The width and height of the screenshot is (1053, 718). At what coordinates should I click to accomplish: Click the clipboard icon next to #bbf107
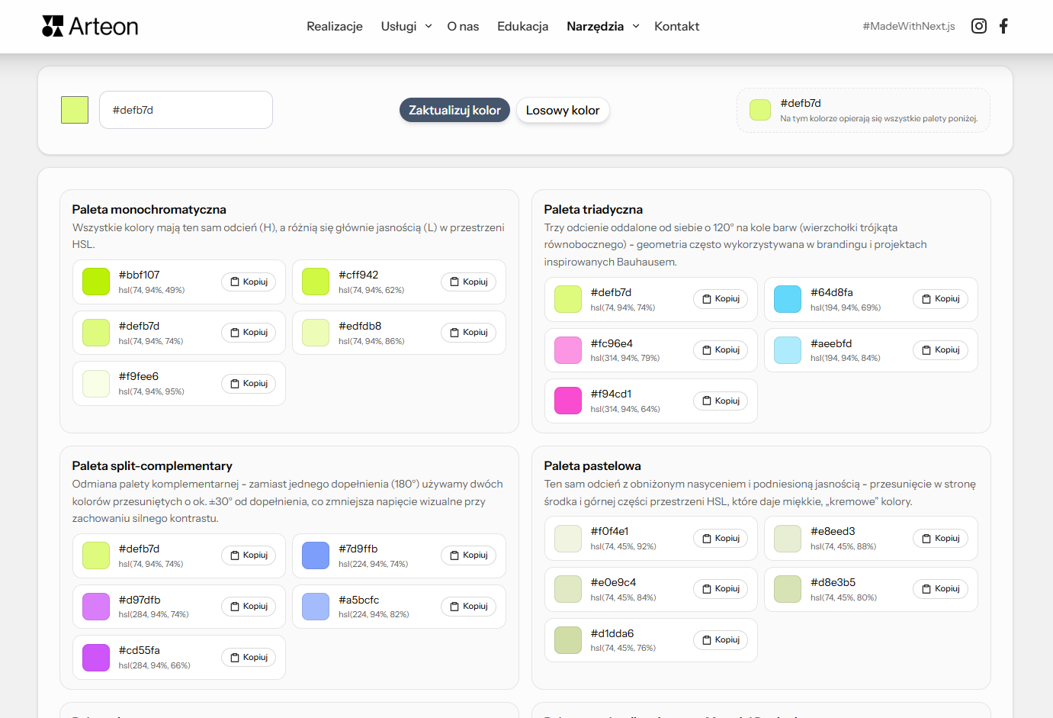coord(235,282)
